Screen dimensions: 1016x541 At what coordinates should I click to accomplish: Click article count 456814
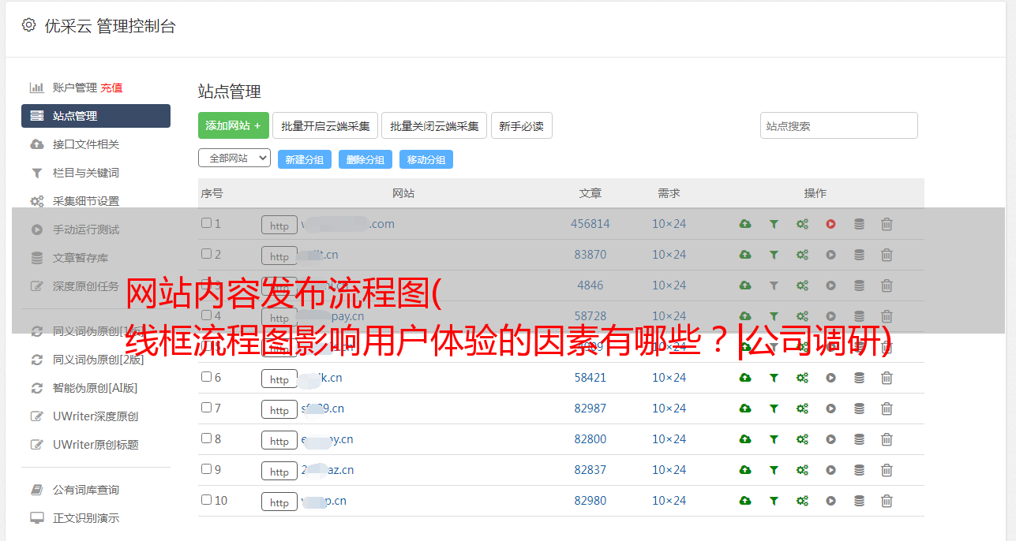click(590, 224)
